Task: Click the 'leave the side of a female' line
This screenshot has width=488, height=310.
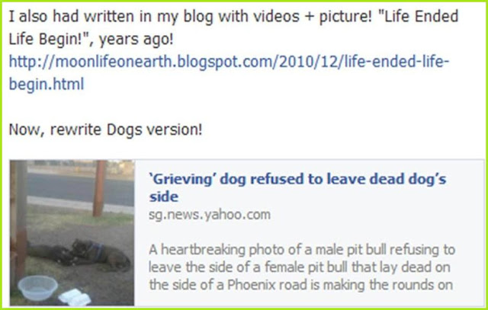Action: (x=299, y=267)
